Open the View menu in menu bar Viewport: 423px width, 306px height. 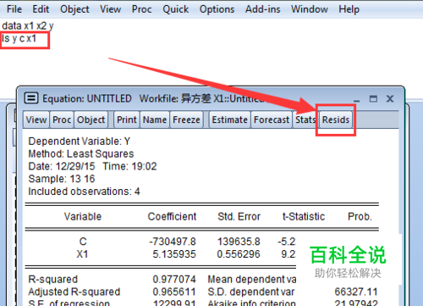pos(110,9)
